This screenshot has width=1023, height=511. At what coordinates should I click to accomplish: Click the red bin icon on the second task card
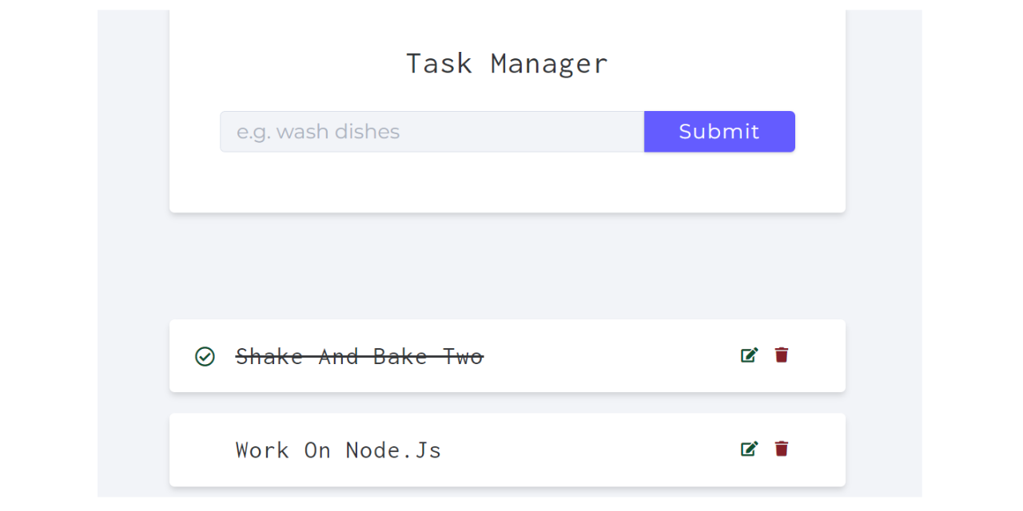781,449
